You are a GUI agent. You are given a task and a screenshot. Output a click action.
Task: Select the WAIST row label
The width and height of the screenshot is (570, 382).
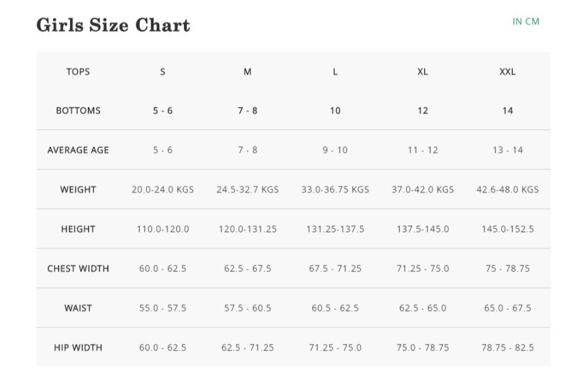click(78, 308)
